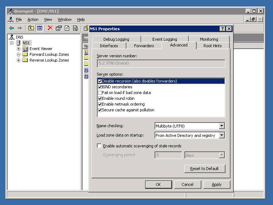
Task: Open the dnsmgmt title bar system icon
Action: (x=11, y=11)
